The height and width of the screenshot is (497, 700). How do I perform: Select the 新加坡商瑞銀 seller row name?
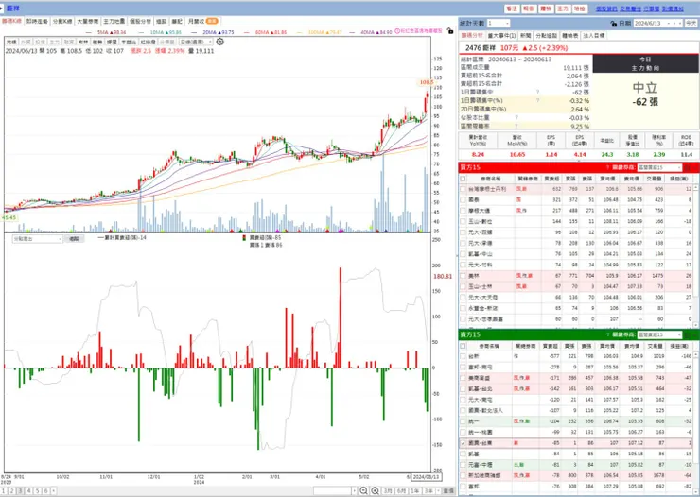(x=484, y=475)
